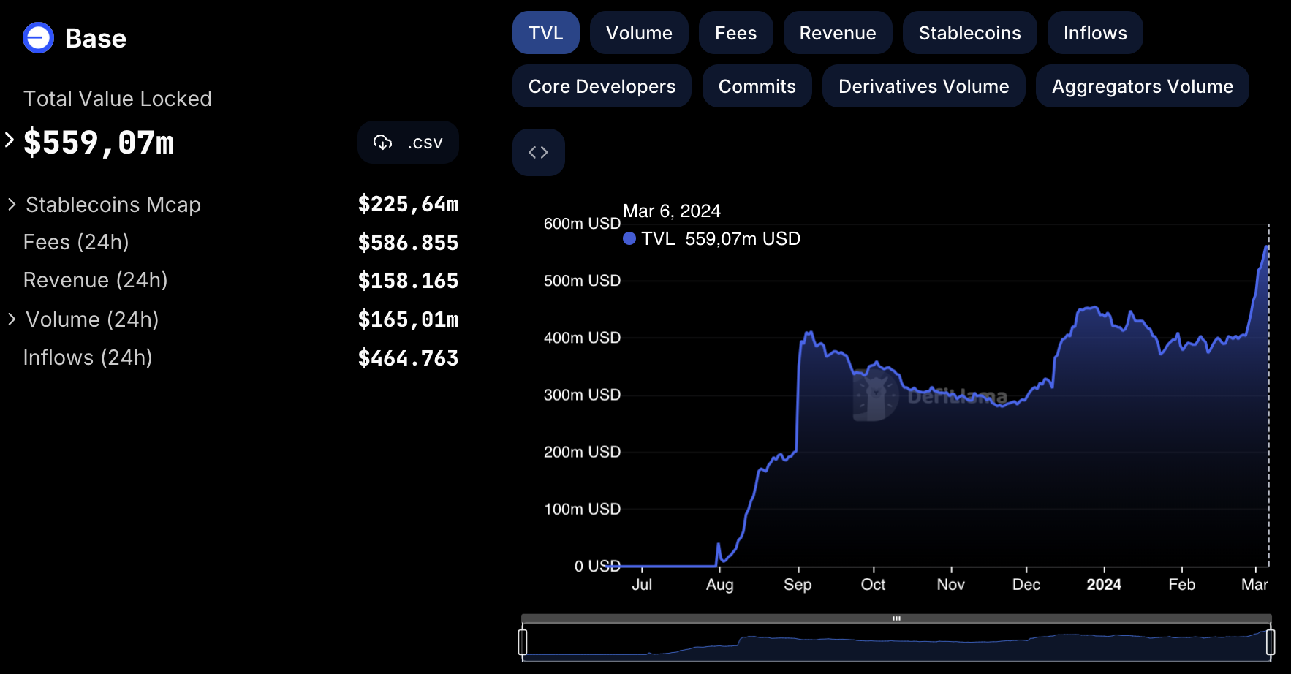Screen dimensions: 1291x674
Task: Click the Total Value Locked heading
Action: 118,99
